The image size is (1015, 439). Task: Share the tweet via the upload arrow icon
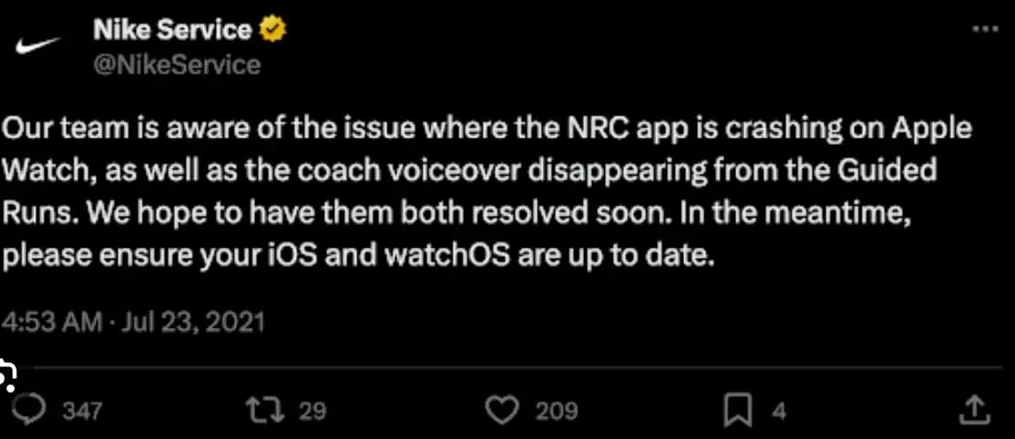[x=973, y=411]
